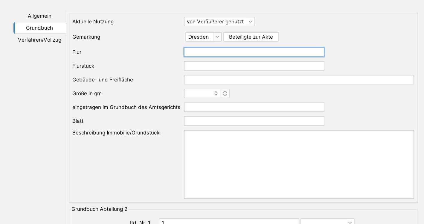Screen dimensions: 424x224
Task: Select the Grundbuch tab
Action: [x=39, y=28]
